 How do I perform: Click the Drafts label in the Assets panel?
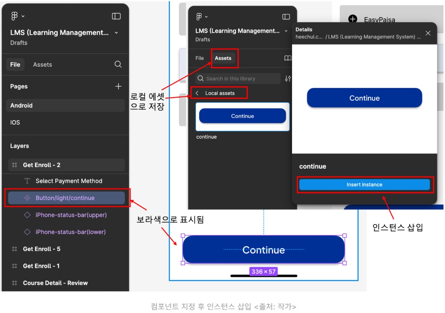(x=203, y=39)
